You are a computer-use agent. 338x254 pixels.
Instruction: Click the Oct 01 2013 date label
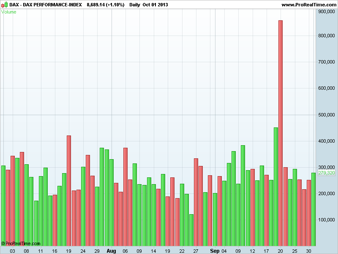click(155, 5)
